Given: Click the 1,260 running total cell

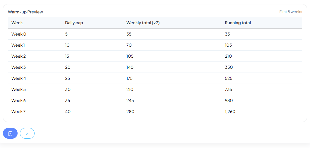Looking at the screenshot, I should [x=230, y=112].
